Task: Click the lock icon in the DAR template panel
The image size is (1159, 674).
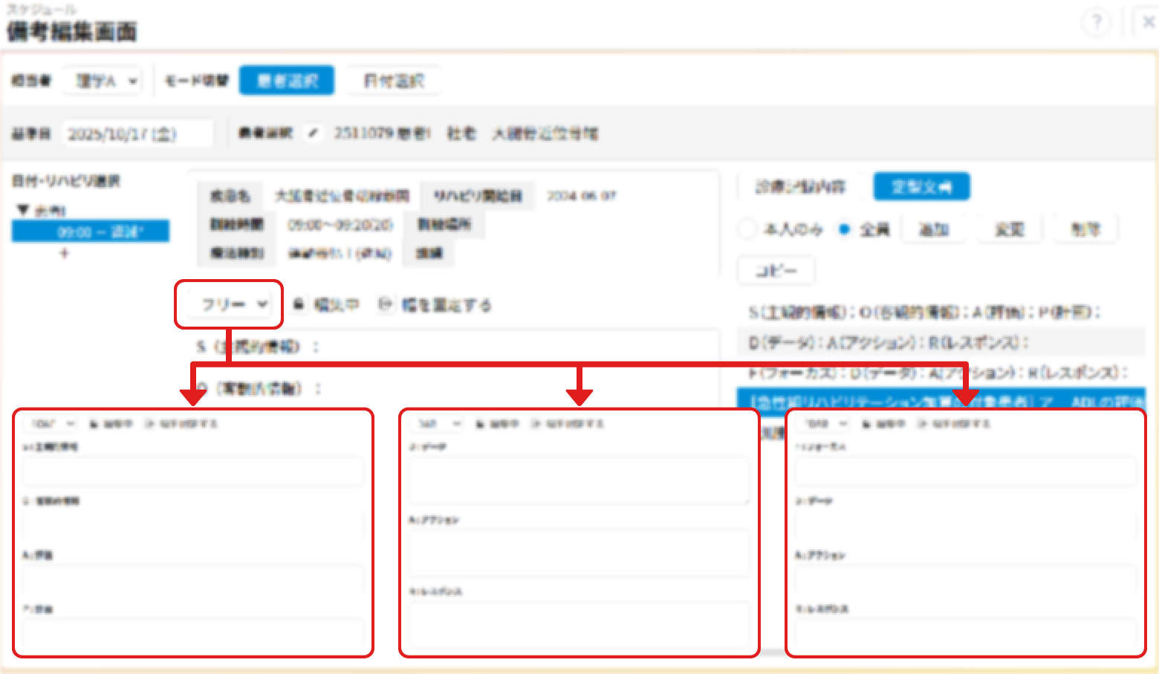Action: point(481,424)
